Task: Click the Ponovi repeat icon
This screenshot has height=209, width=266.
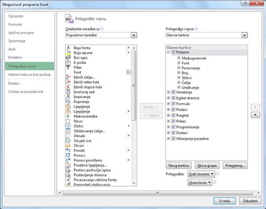Action: click(x=68, y=155)
